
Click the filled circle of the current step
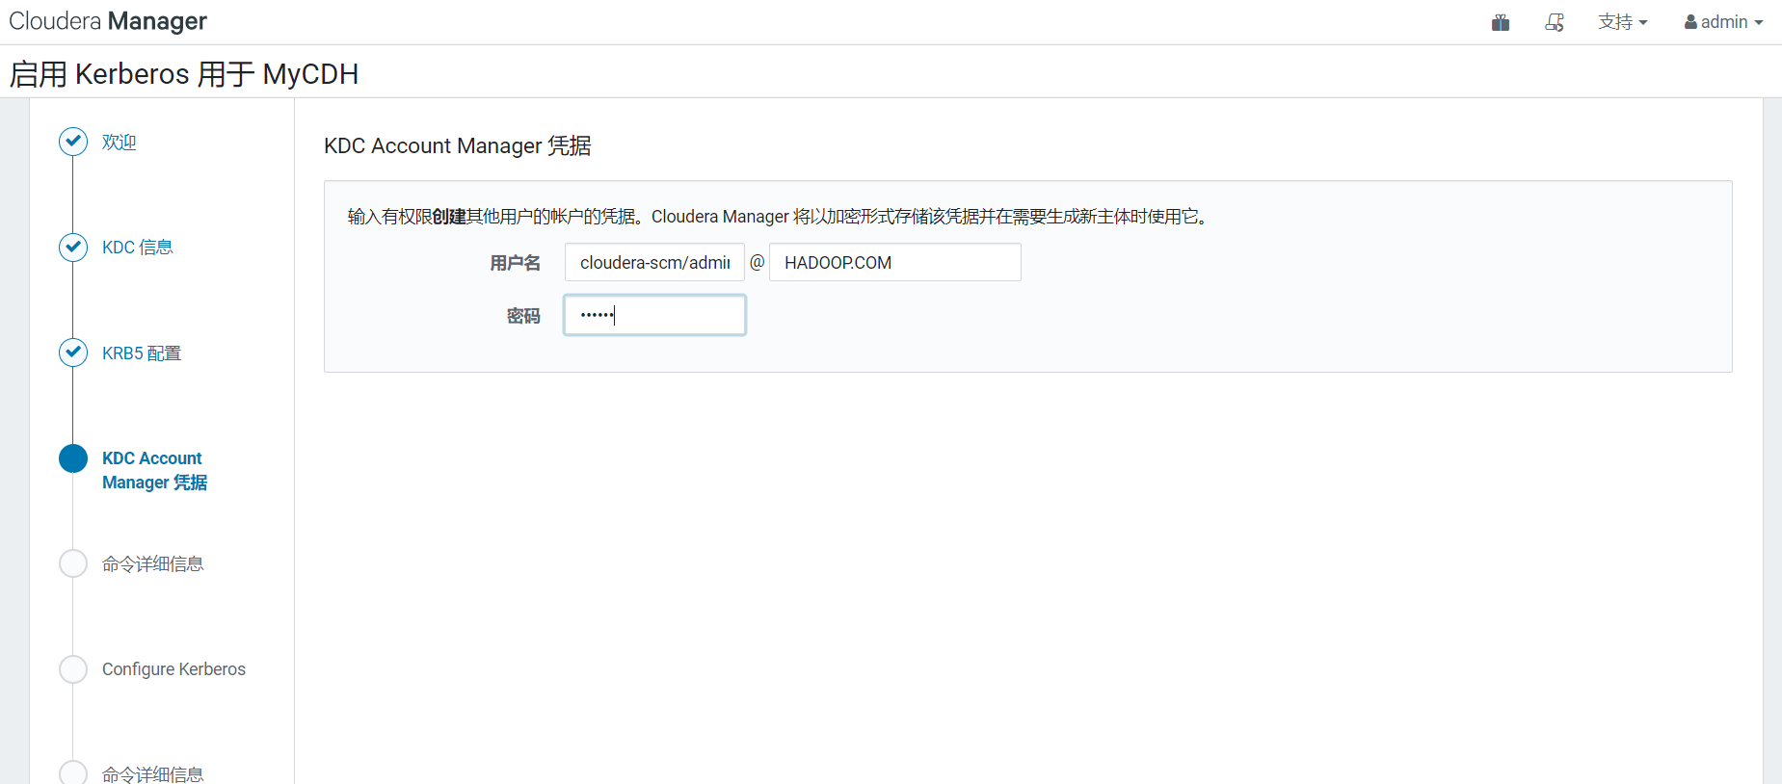(73, 458)
